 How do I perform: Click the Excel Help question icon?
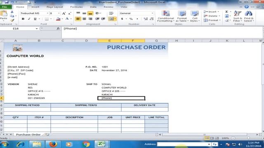point(247,7)
